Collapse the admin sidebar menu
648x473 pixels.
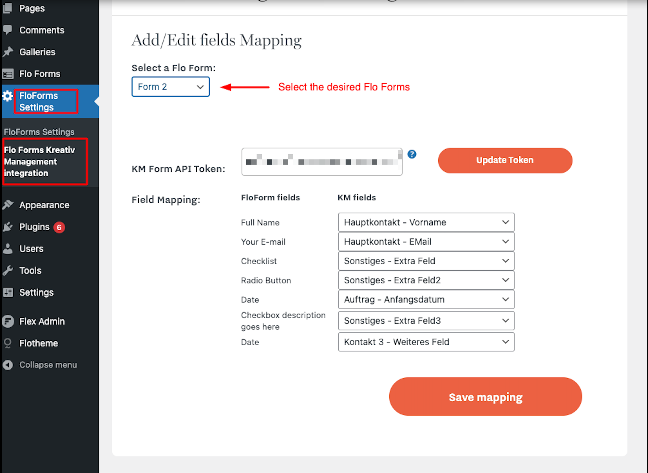(x=48, y=365)
